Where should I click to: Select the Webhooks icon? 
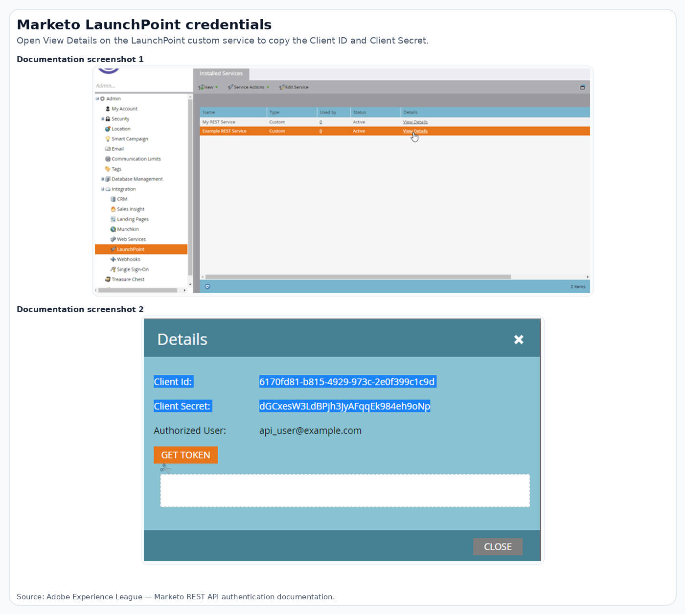coord(113,259)
